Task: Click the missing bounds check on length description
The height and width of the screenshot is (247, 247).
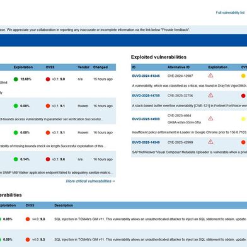Action: pos(53,146)
